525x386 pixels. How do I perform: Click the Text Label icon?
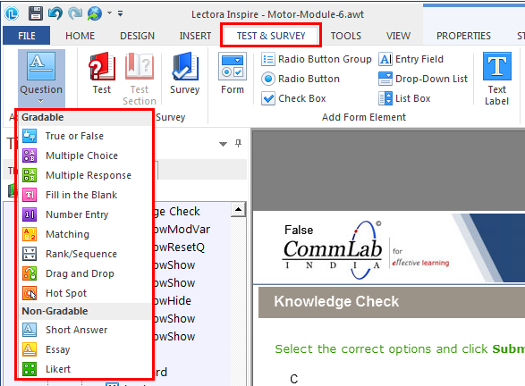(x=497, y=66)
